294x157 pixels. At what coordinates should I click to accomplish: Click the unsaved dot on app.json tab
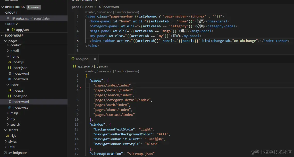coord(95,59)
